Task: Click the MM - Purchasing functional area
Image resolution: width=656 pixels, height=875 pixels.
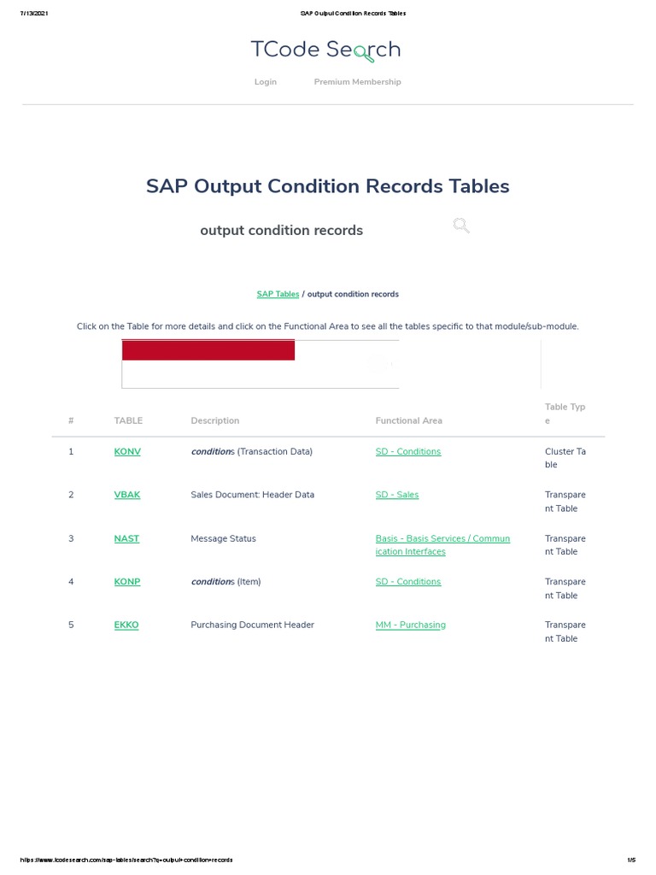Action: (x=410, y=625)
